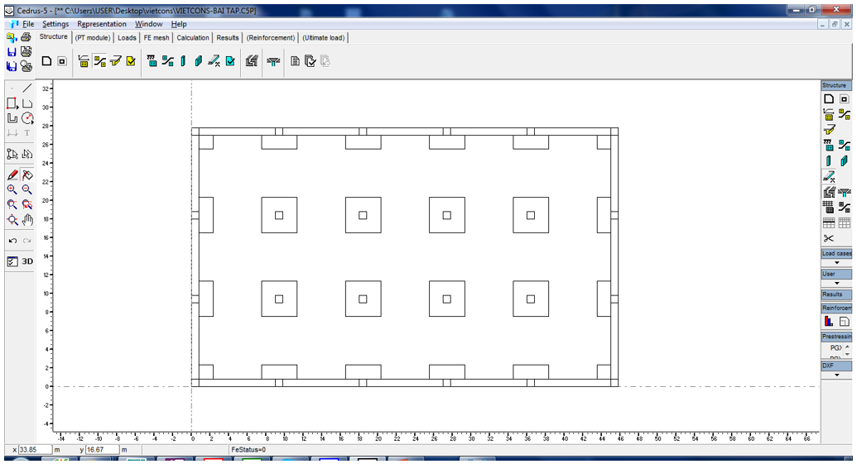Open the Window menu
Screen dimensions: 857x464
tap(149, 24)
